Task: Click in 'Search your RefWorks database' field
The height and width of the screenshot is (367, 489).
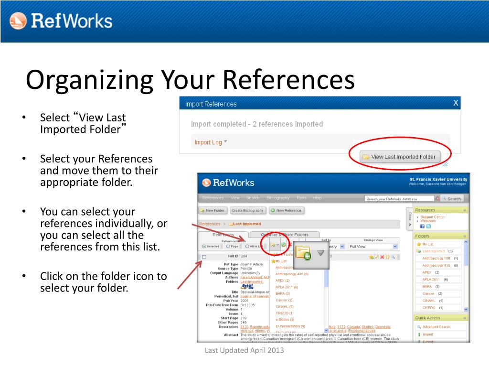Action: 399,198
